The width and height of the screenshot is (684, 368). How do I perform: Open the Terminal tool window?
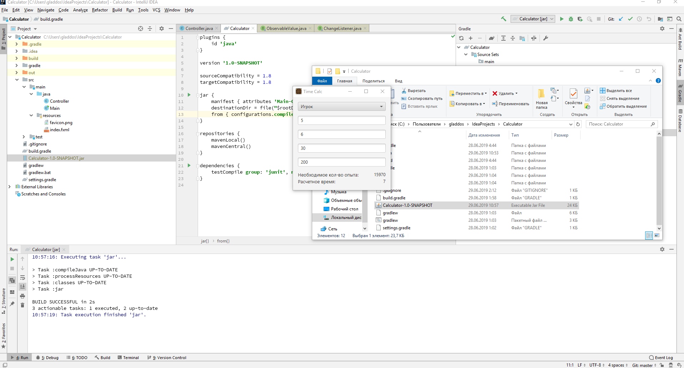tap(128, 358)
